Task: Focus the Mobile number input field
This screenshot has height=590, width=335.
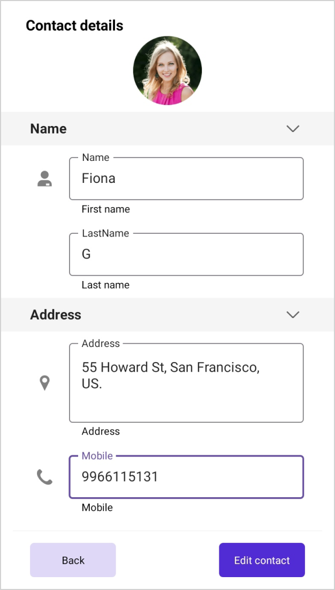Action: pos(186,477)
